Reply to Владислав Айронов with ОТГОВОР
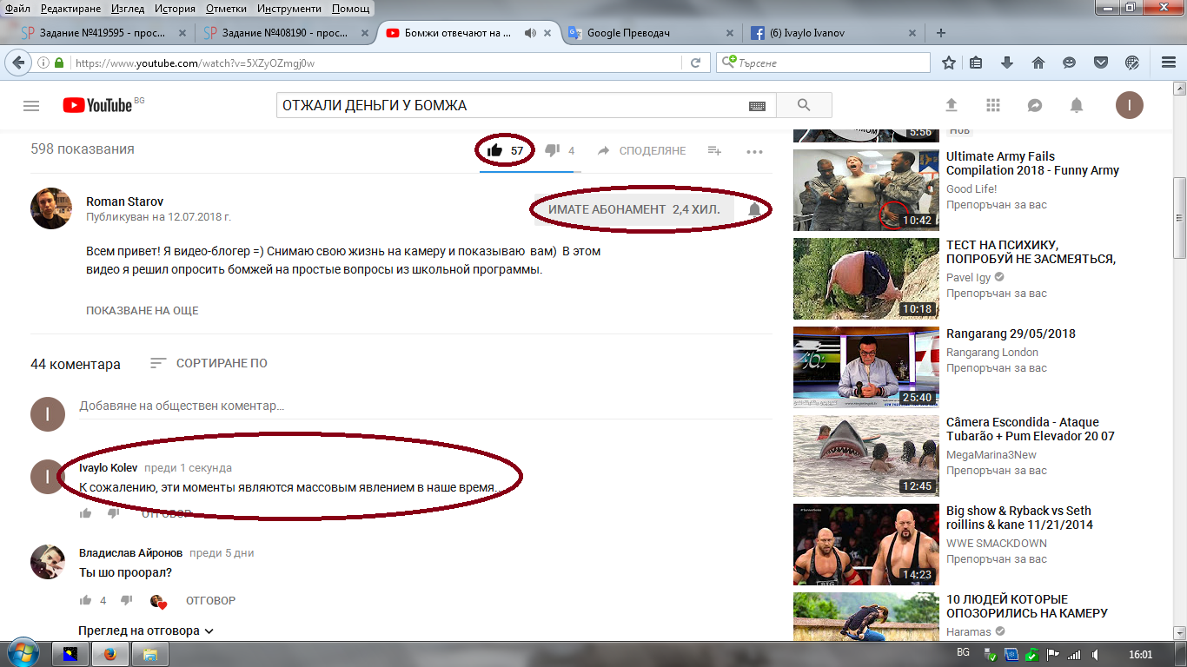The image size is (1187, 667). (x=210, y=601)
